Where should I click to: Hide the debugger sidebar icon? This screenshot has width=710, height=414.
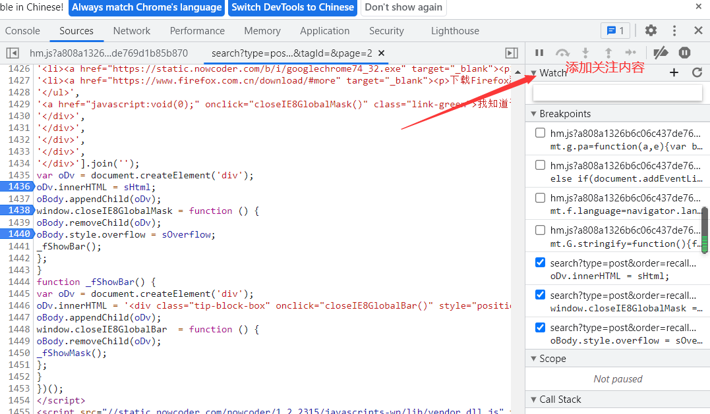[512, 53]
